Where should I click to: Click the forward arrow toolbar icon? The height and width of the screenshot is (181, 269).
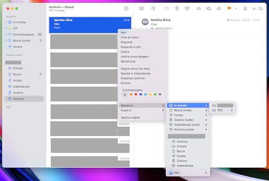219,8
